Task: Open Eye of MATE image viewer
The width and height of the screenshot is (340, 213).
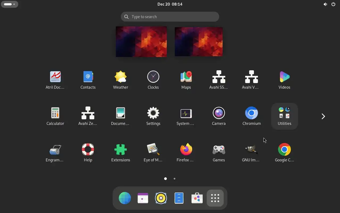Action: tap(153, 153)
